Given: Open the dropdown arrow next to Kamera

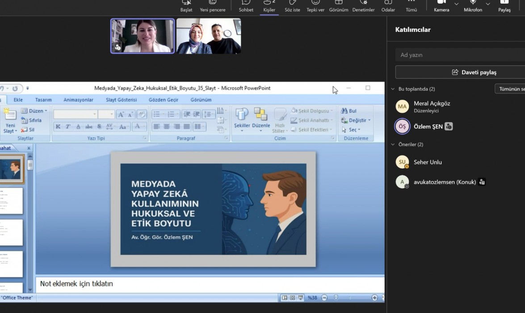Looking at the screenshot, I should (456, 4).
